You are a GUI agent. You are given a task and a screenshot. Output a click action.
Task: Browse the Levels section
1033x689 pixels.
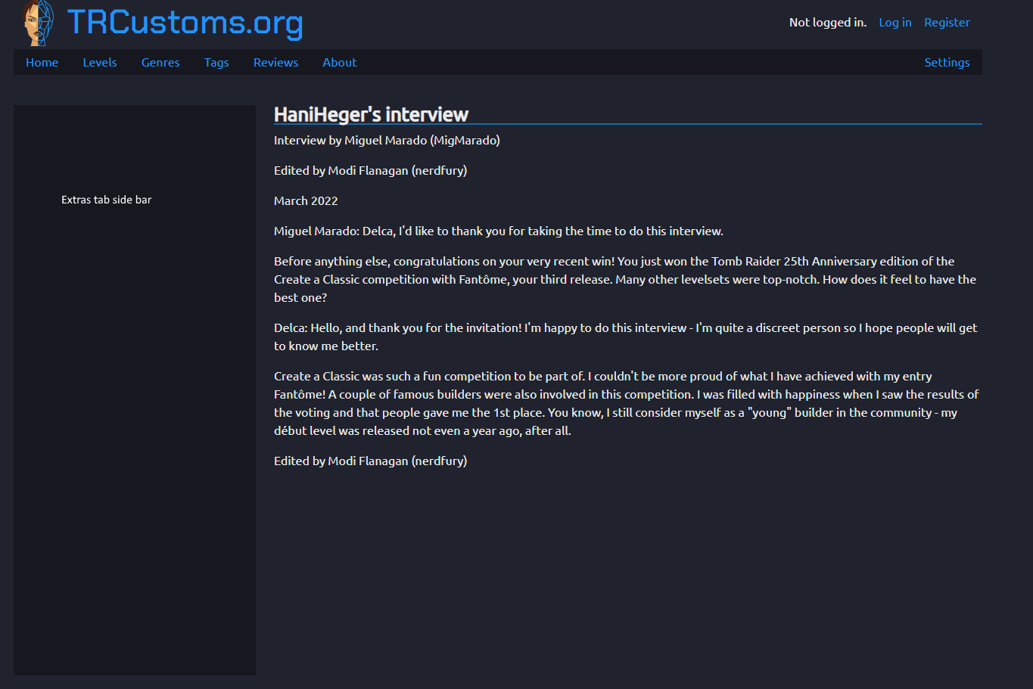pos(100,62)
